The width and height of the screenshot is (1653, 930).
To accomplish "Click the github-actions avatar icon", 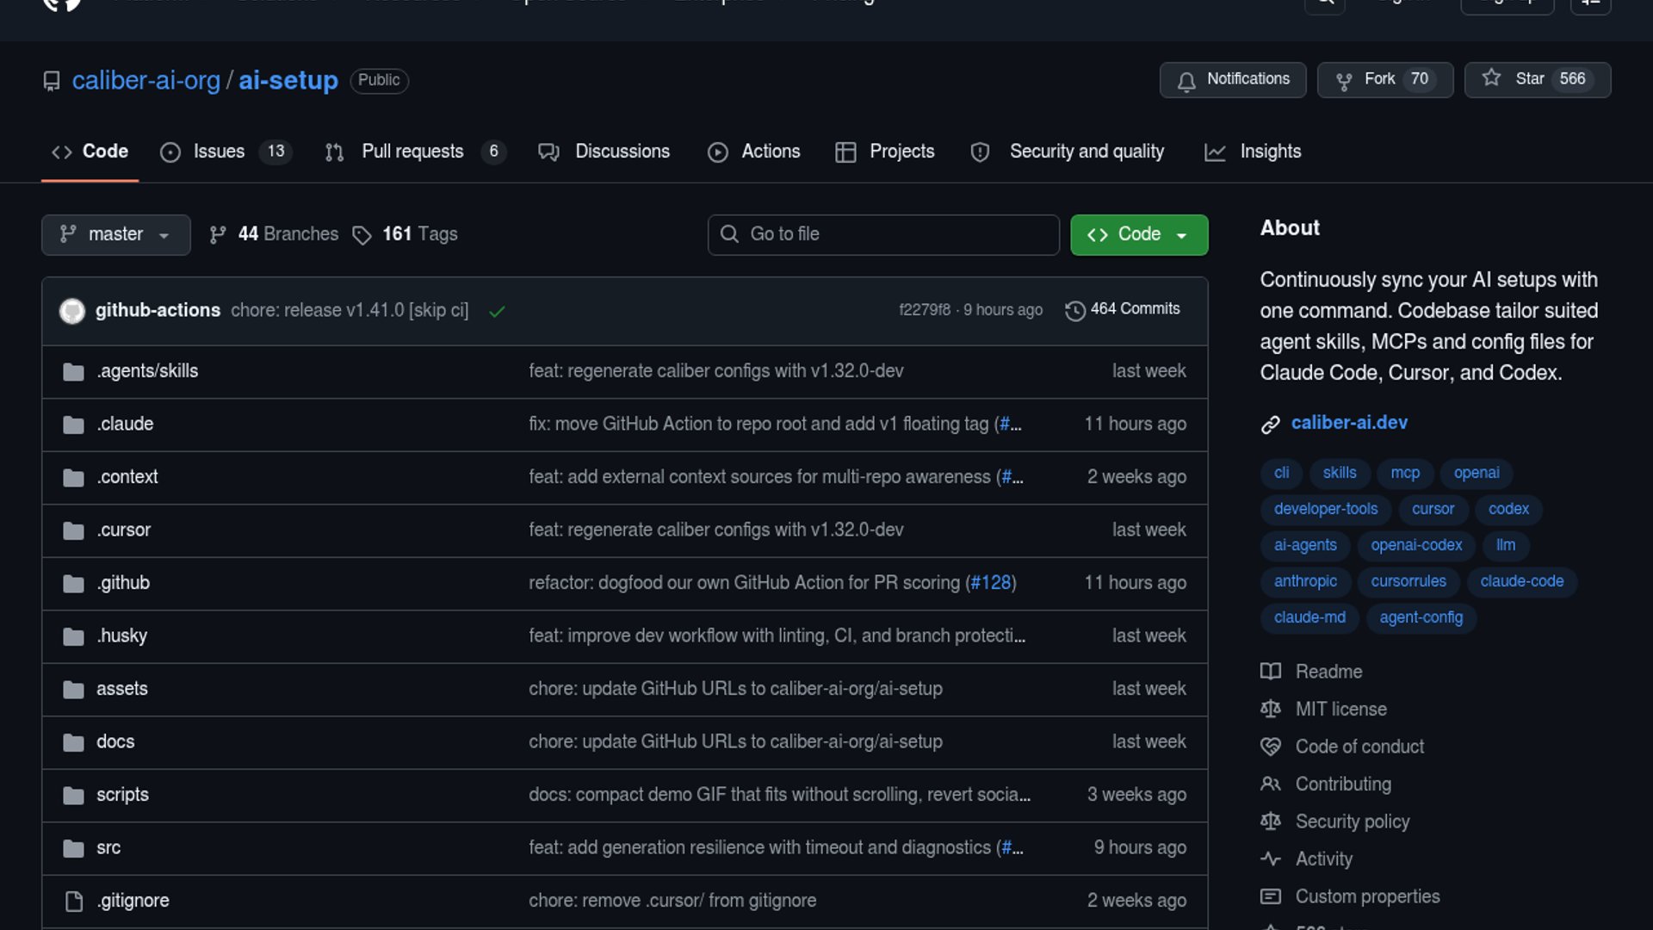I will click(x=72, y=311).
